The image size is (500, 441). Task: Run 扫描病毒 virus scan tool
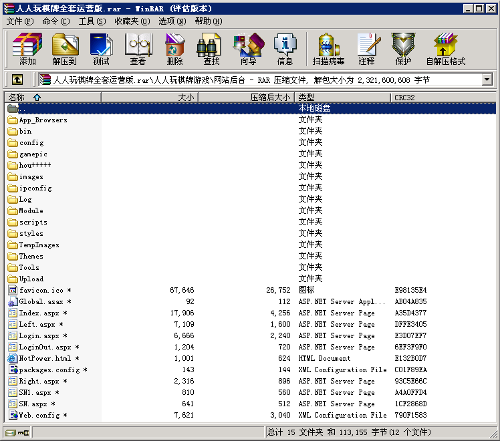coord(328,49)
